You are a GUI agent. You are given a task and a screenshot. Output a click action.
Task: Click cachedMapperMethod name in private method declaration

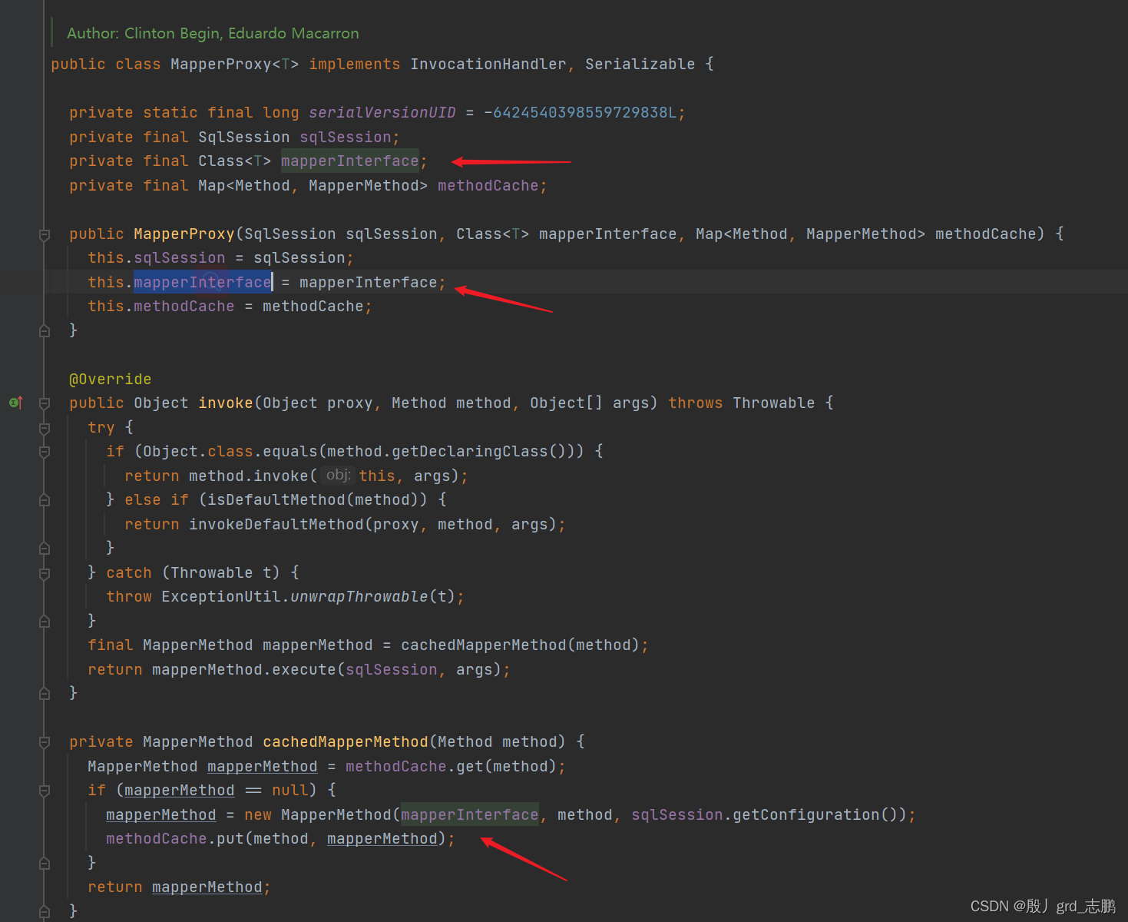(x=346, y=742)
